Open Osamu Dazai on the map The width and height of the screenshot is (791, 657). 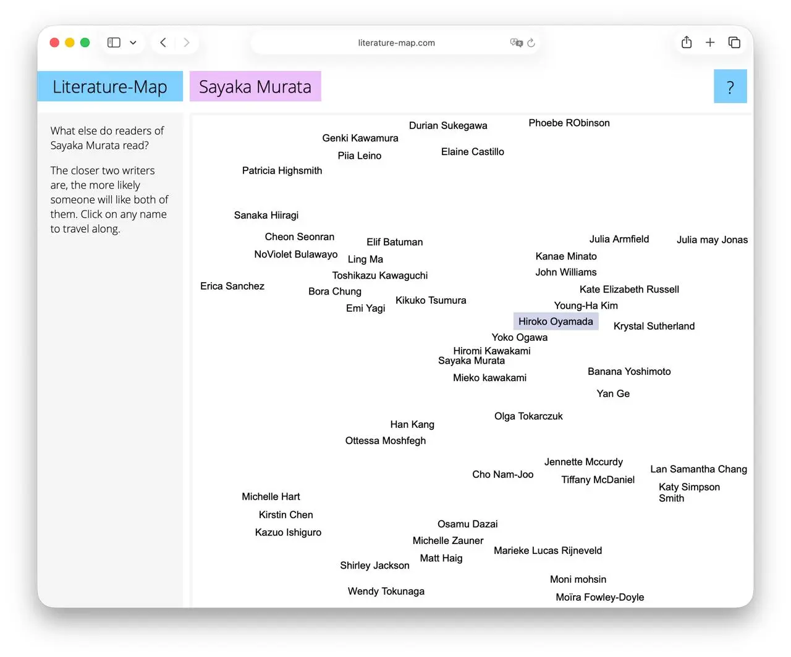467,524
